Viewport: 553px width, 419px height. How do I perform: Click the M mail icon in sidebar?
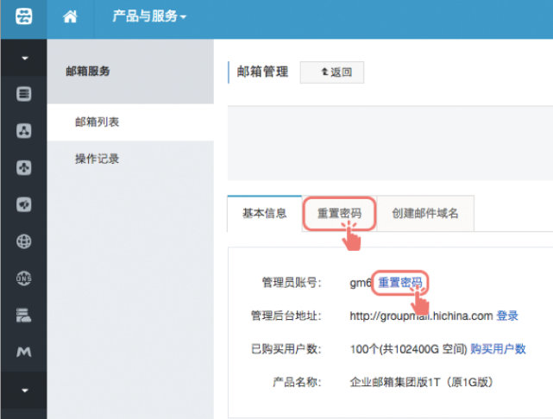click(24, 353)
